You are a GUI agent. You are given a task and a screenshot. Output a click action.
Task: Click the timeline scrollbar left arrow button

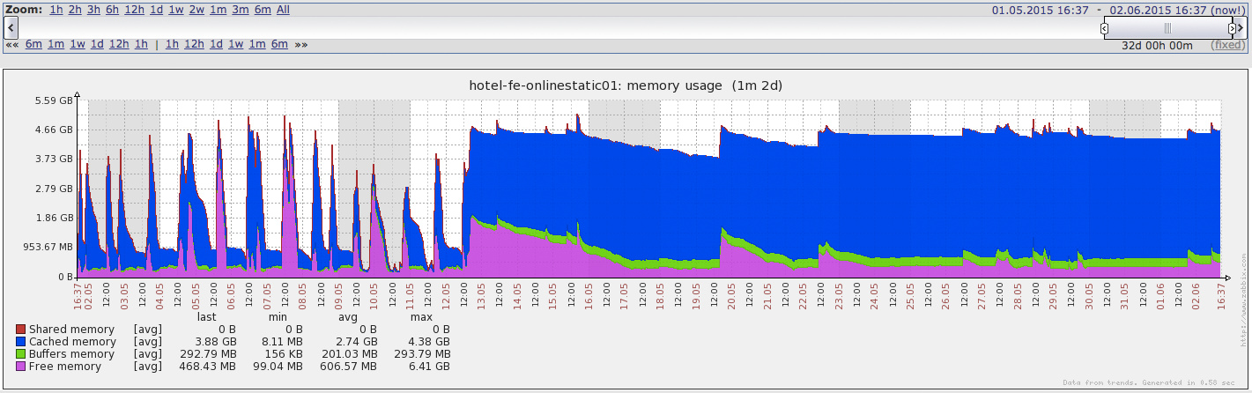click(x=11, y=28)
